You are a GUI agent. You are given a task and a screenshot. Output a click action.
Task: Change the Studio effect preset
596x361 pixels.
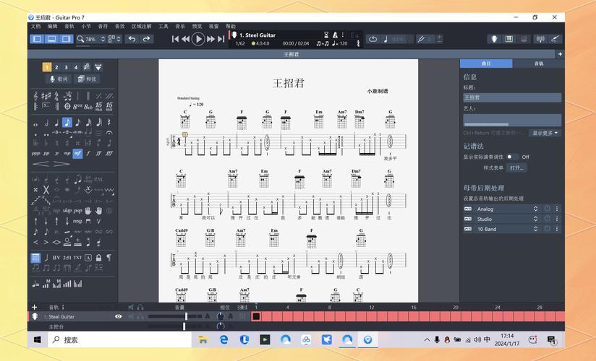(x=535, y=219)
